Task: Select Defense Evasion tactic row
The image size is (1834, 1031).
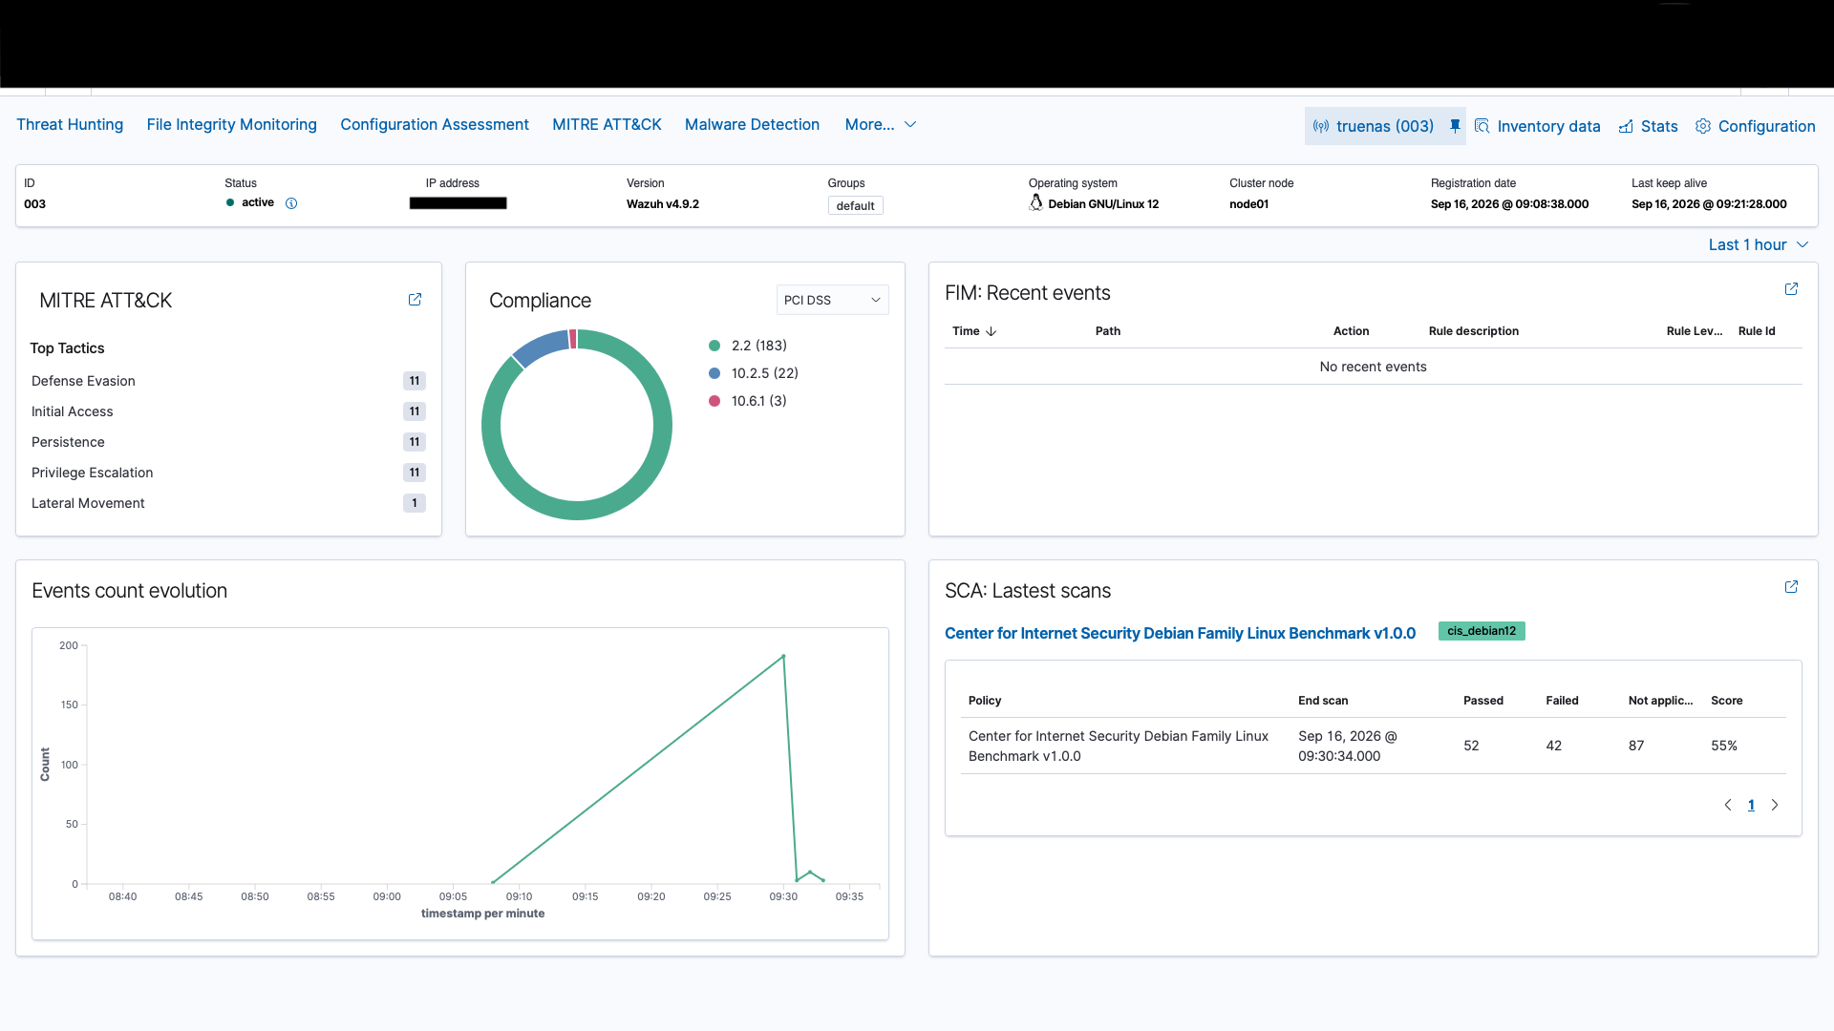Action: coord(228,381)
